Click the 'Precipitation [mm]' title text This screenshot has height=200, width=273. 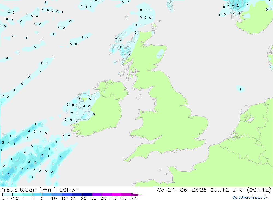click(x=28, y=190)
